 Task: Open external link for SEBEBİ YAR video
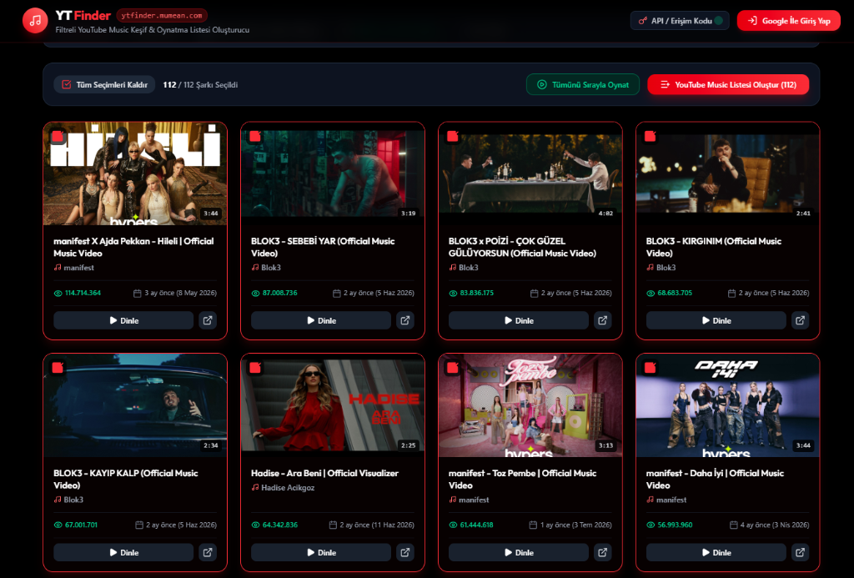pos(405,320)
